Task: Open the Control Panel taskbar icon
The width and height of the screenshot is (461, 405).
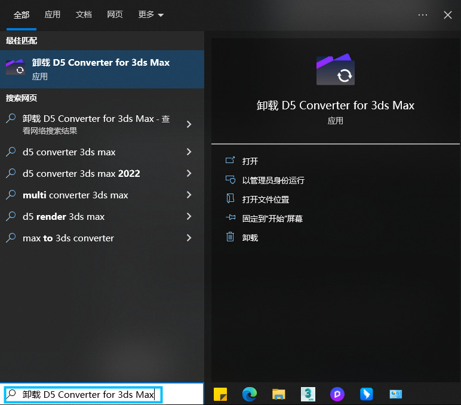Action: pos(395,394)
